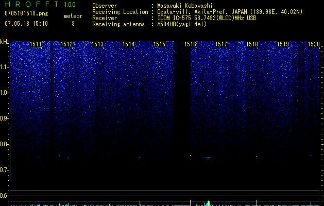
Task: Click the meteor label
Action: 73,16
